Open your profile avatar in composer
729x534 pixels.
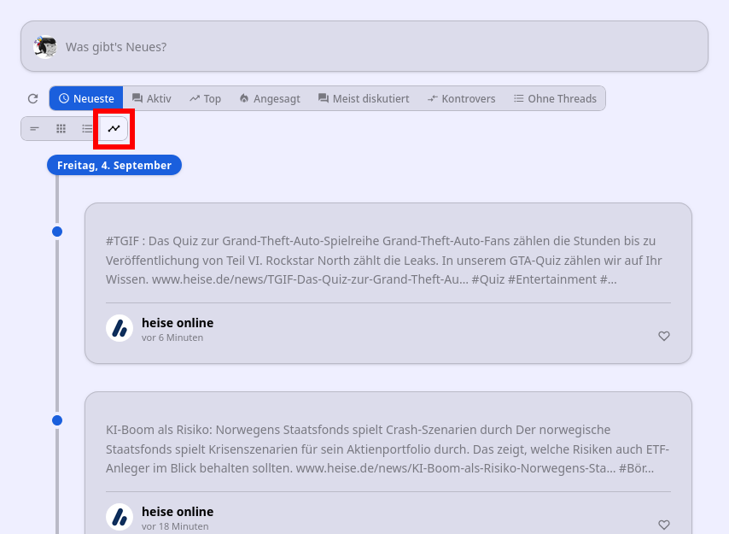[x=45, y=46]
